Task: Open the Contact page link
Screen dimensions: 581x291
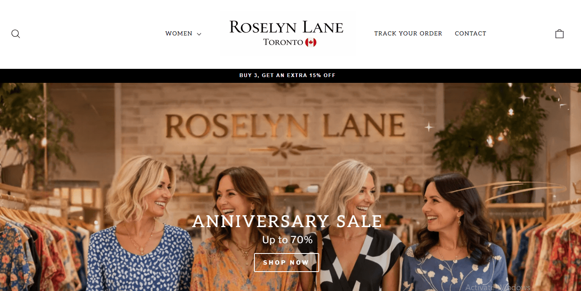Action: tap(470, 34)
